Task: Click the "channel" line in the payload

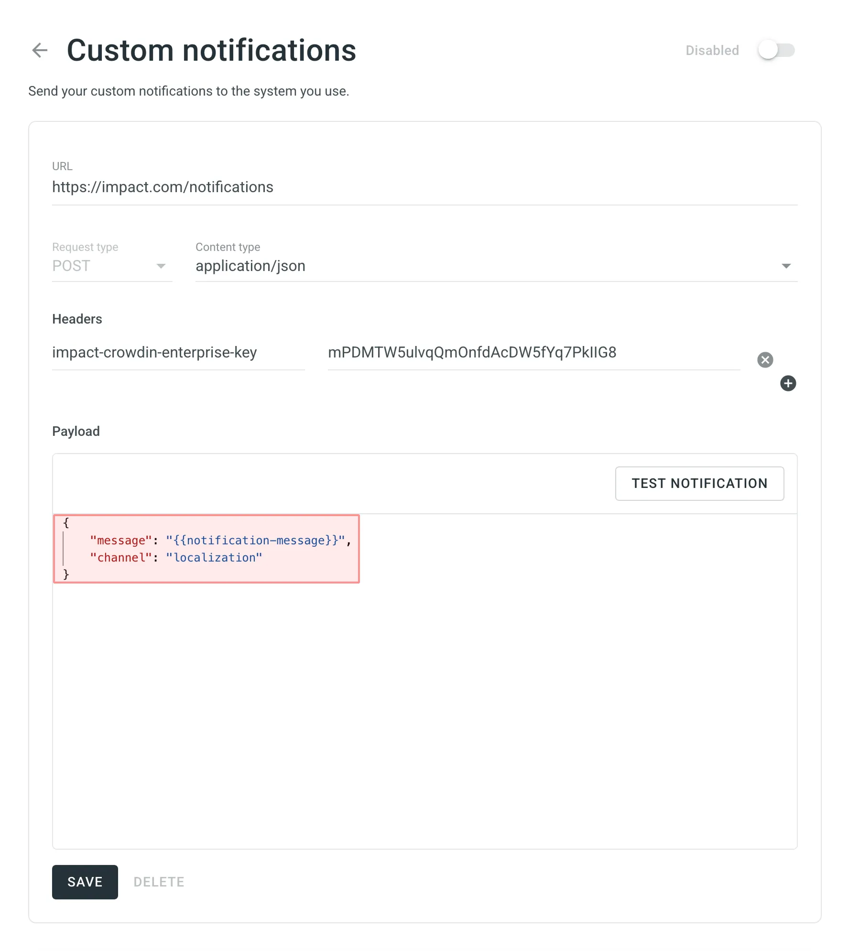Action: tap(176, 558)
